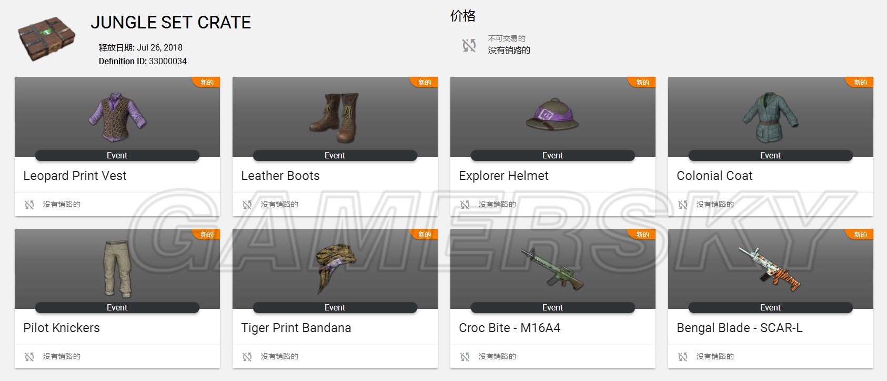Click the no-trade icon on Explorer Helmet card
The width and height of the screenshot is (887, 381).
click(x=465, y=204)
